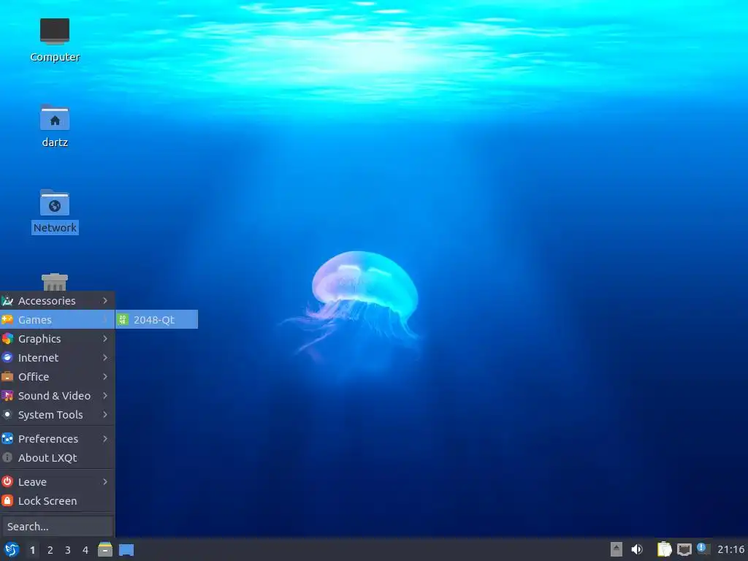Image resolution: width=748 pixels, height=561 pixels.
Task: Open the volume control tray icon
Action: point(637,549)
